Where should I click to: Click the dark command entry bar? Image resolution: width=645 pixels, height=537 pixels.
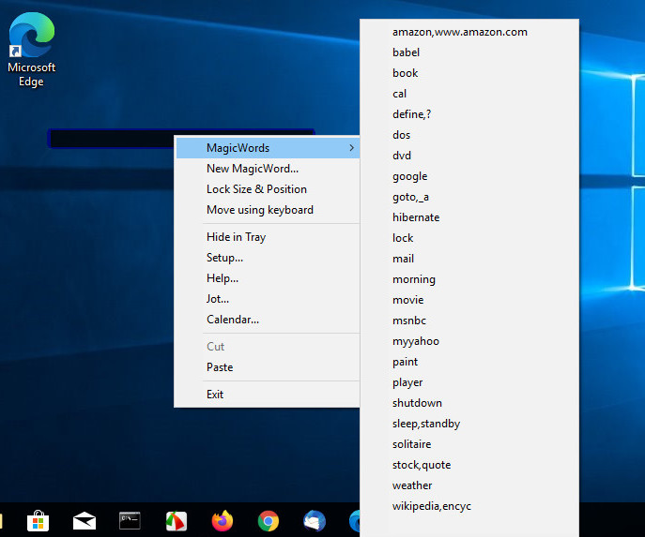coord(111,139)
